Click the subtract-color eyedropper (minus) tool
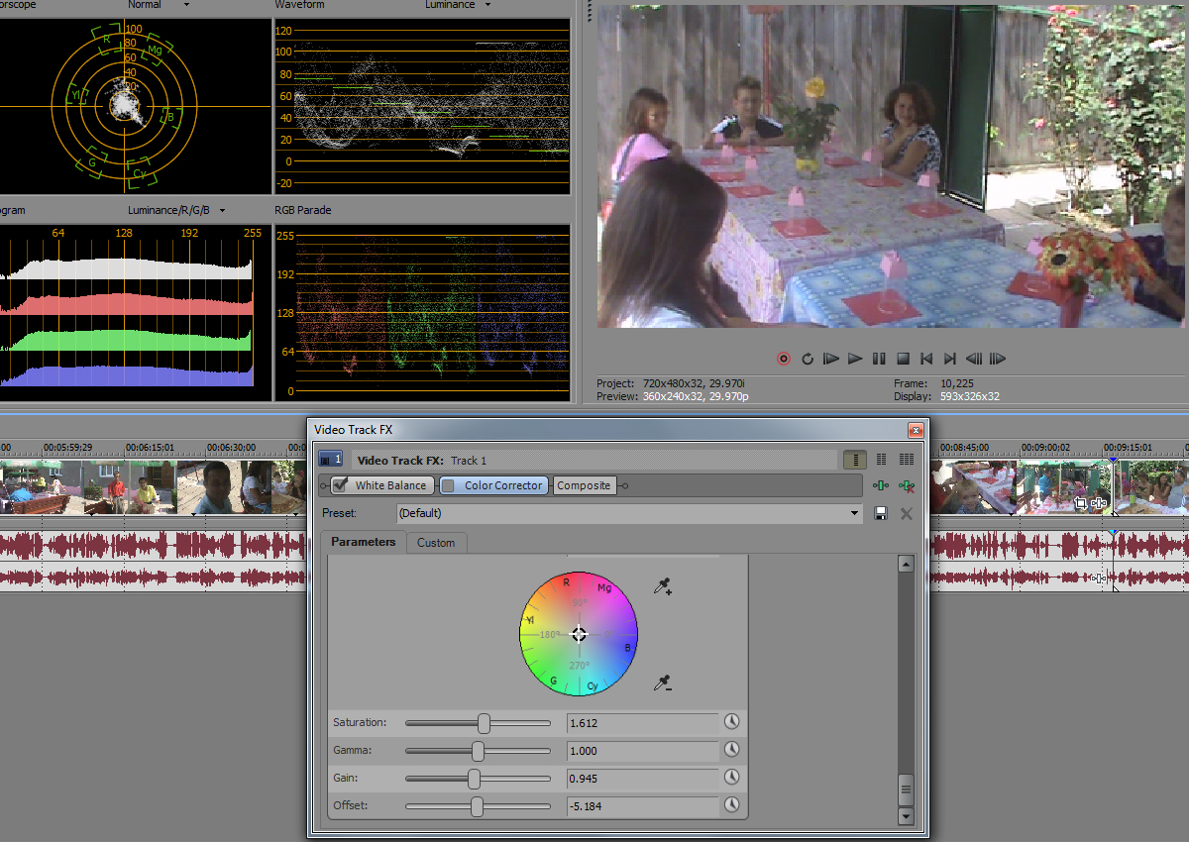Image resolution: width=1189 pixels, height=842 pixels. (x=663, y=683)
